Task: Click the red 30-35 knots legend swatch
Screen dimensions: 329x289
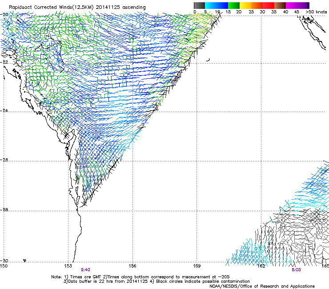Action: pyautogui.click(x=269, y=5)
